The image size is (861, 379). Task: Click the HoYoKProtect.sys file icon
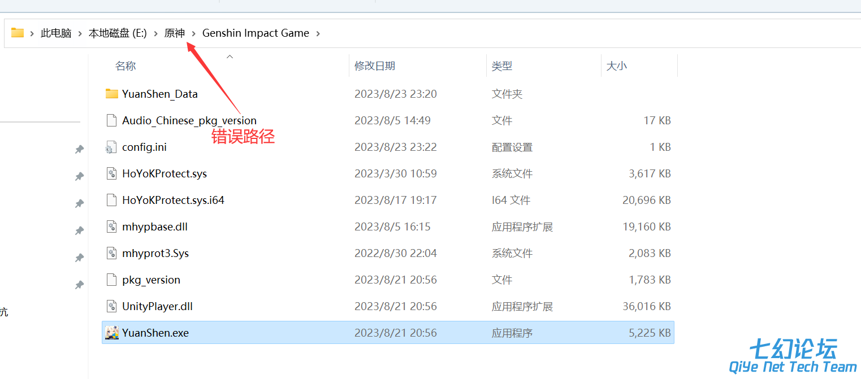[x=111, y=173]
